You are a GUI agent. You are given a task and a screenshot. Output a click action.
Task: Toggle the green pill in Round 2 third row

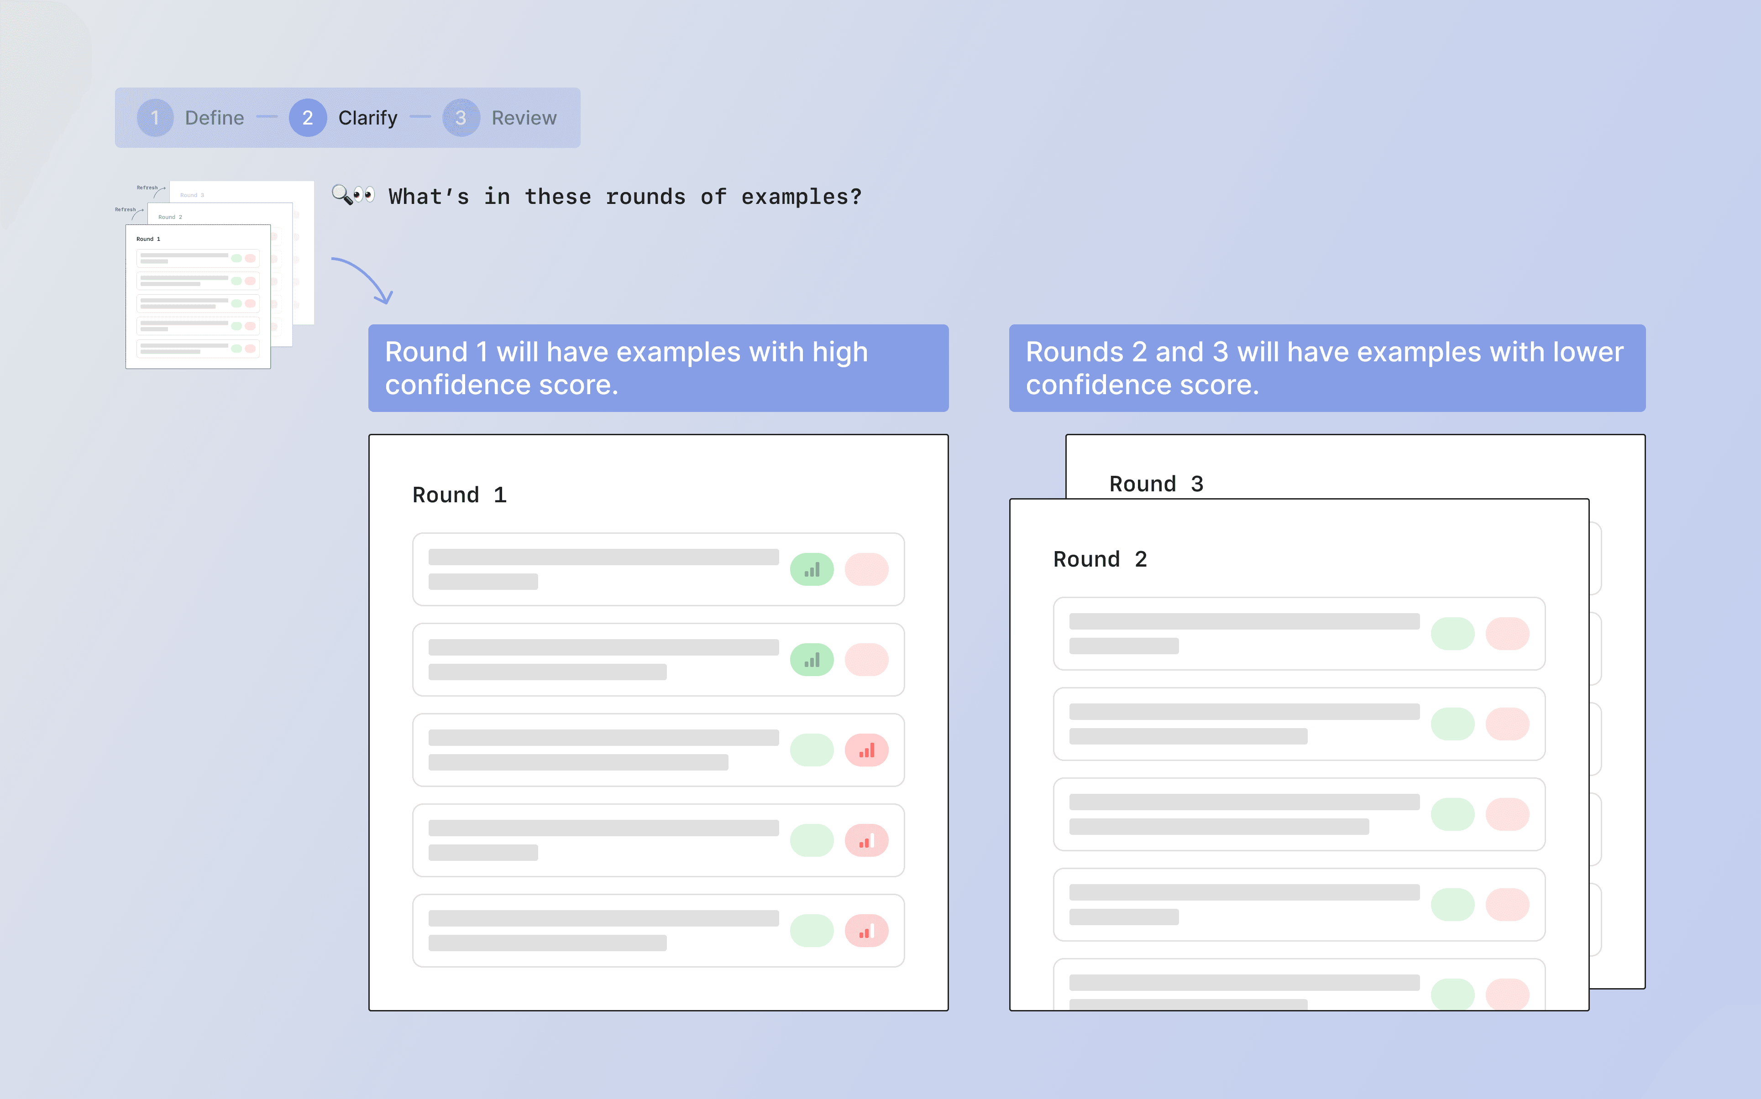pyautogui.click(x=1452, y=814)
